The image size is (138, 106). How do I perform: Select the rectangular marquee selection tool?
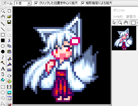(x=3, y=87)
